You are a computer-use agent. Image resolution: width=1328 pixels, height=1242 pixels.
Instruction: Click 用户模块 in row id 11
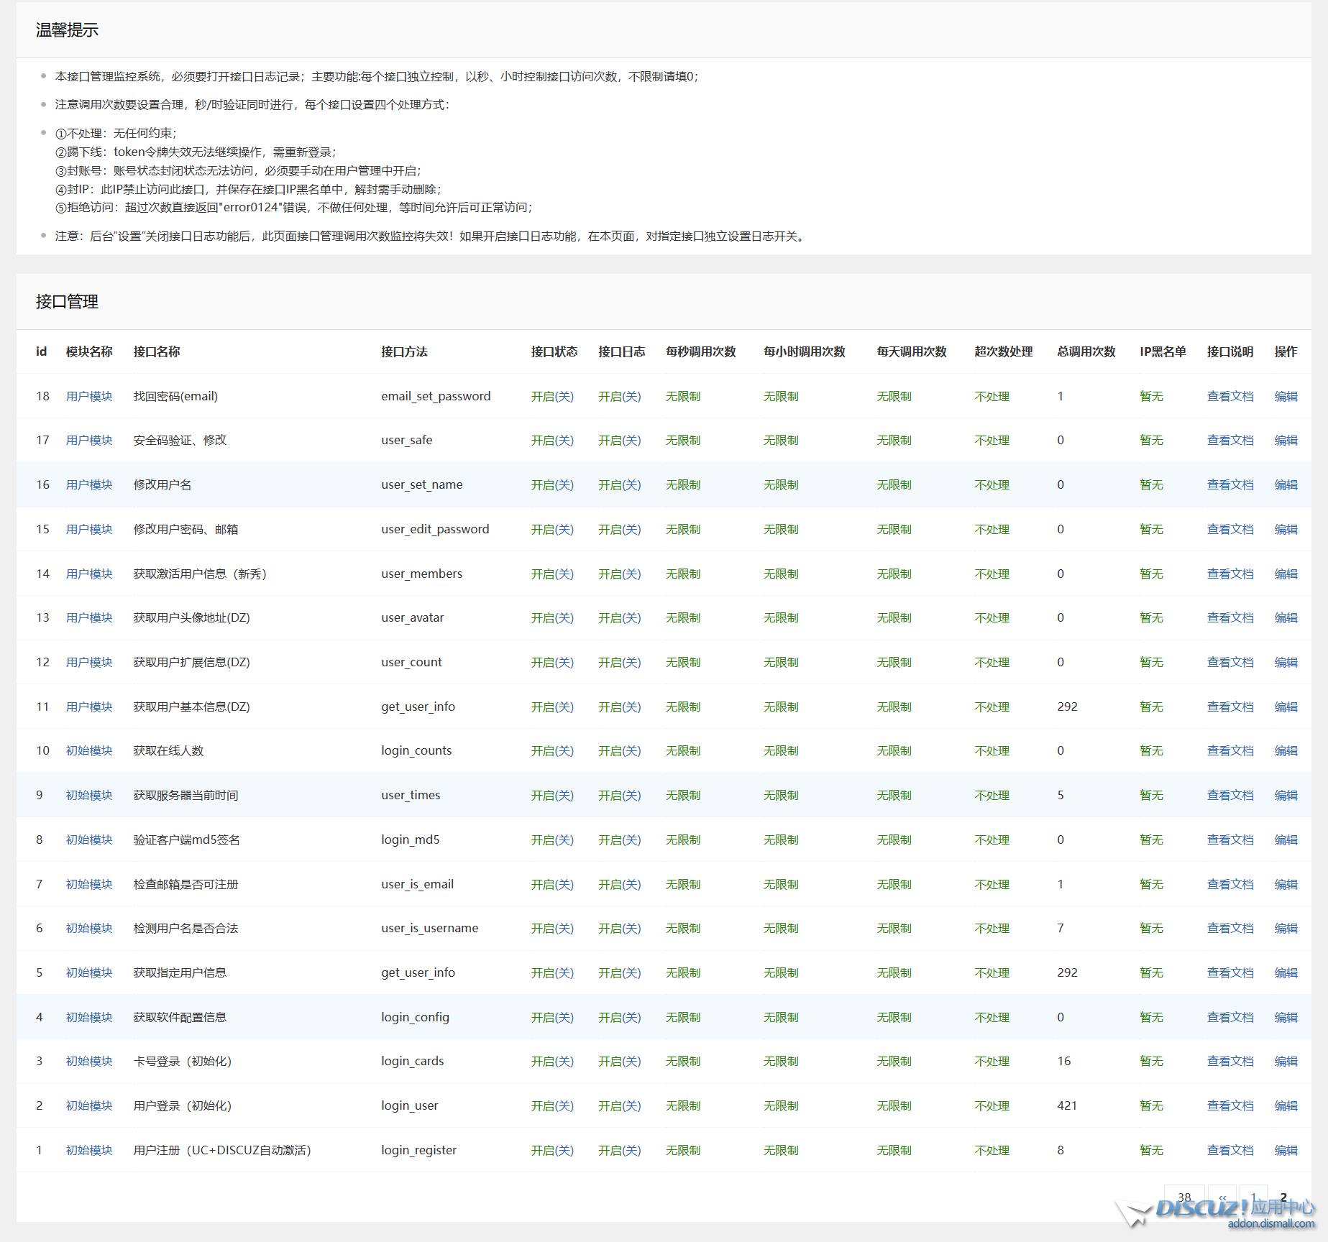[89, 707]
